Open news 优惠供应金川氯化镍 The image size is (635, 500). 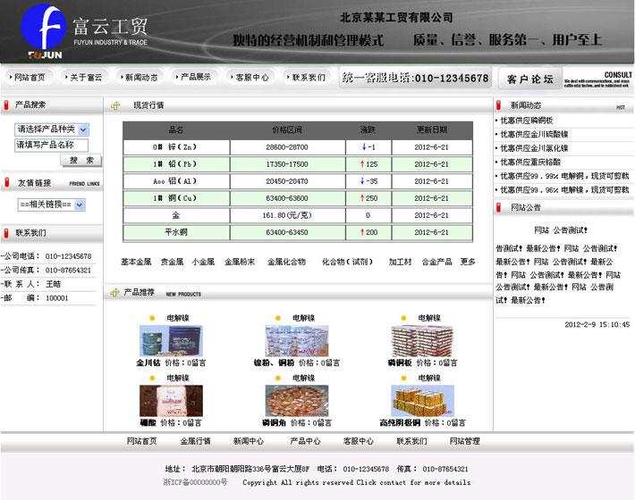534,148
